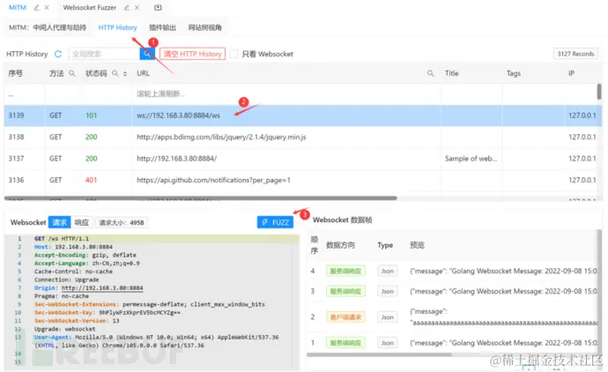Click the add new tab icon
This screenshot has width=608, height=372.
(x=158, y=7)
